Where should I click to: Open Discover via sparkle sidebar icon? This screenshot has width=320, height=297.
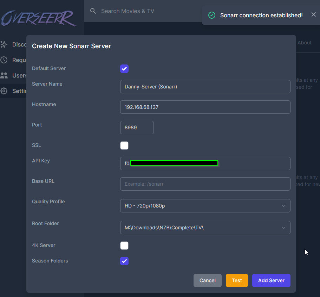click(x=4, y=44)
